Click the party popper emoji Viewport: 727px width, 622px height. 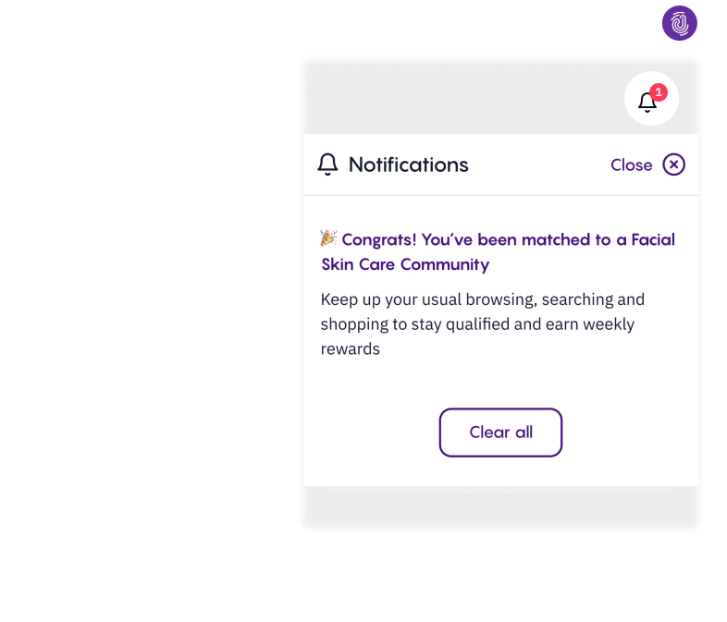[328, 238]
